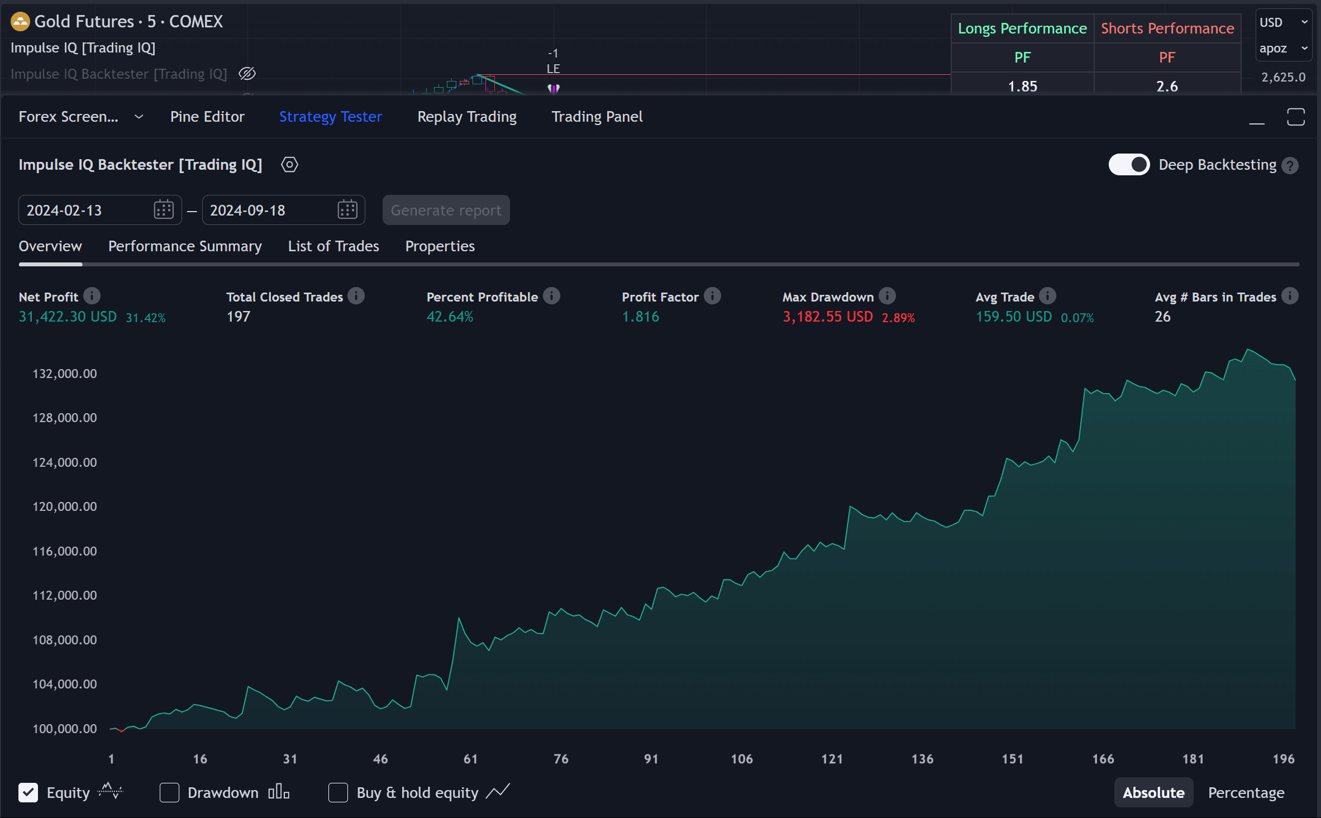This screenshot has width=1321, height=818.
Task: Click Longs Performance table header
Action: (x=1022, y=28)
